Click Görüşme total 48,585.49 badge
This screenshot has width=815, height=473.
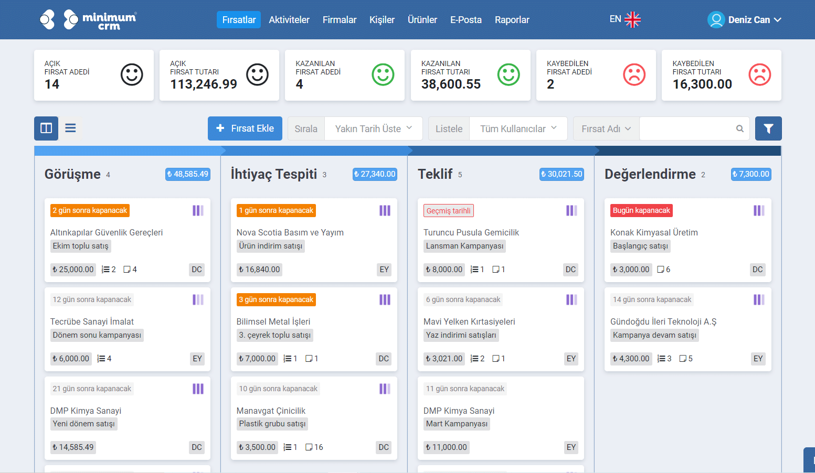[x=188, y=174]
